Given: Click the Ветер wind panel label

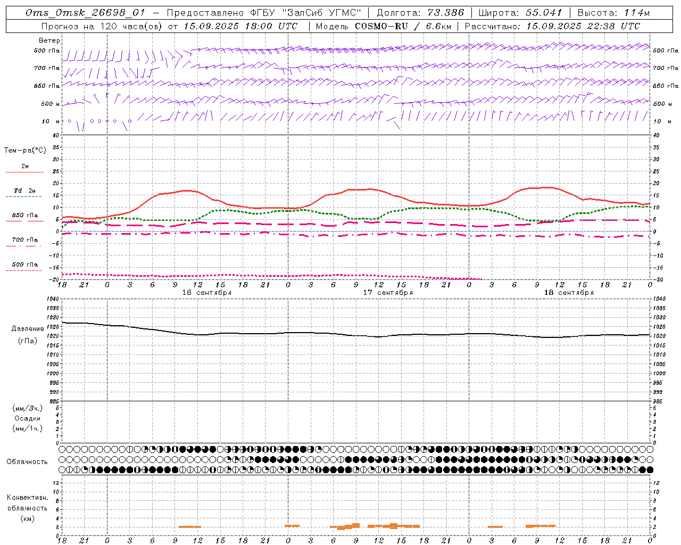Looking at the screenshot, I should coord(49,40).
